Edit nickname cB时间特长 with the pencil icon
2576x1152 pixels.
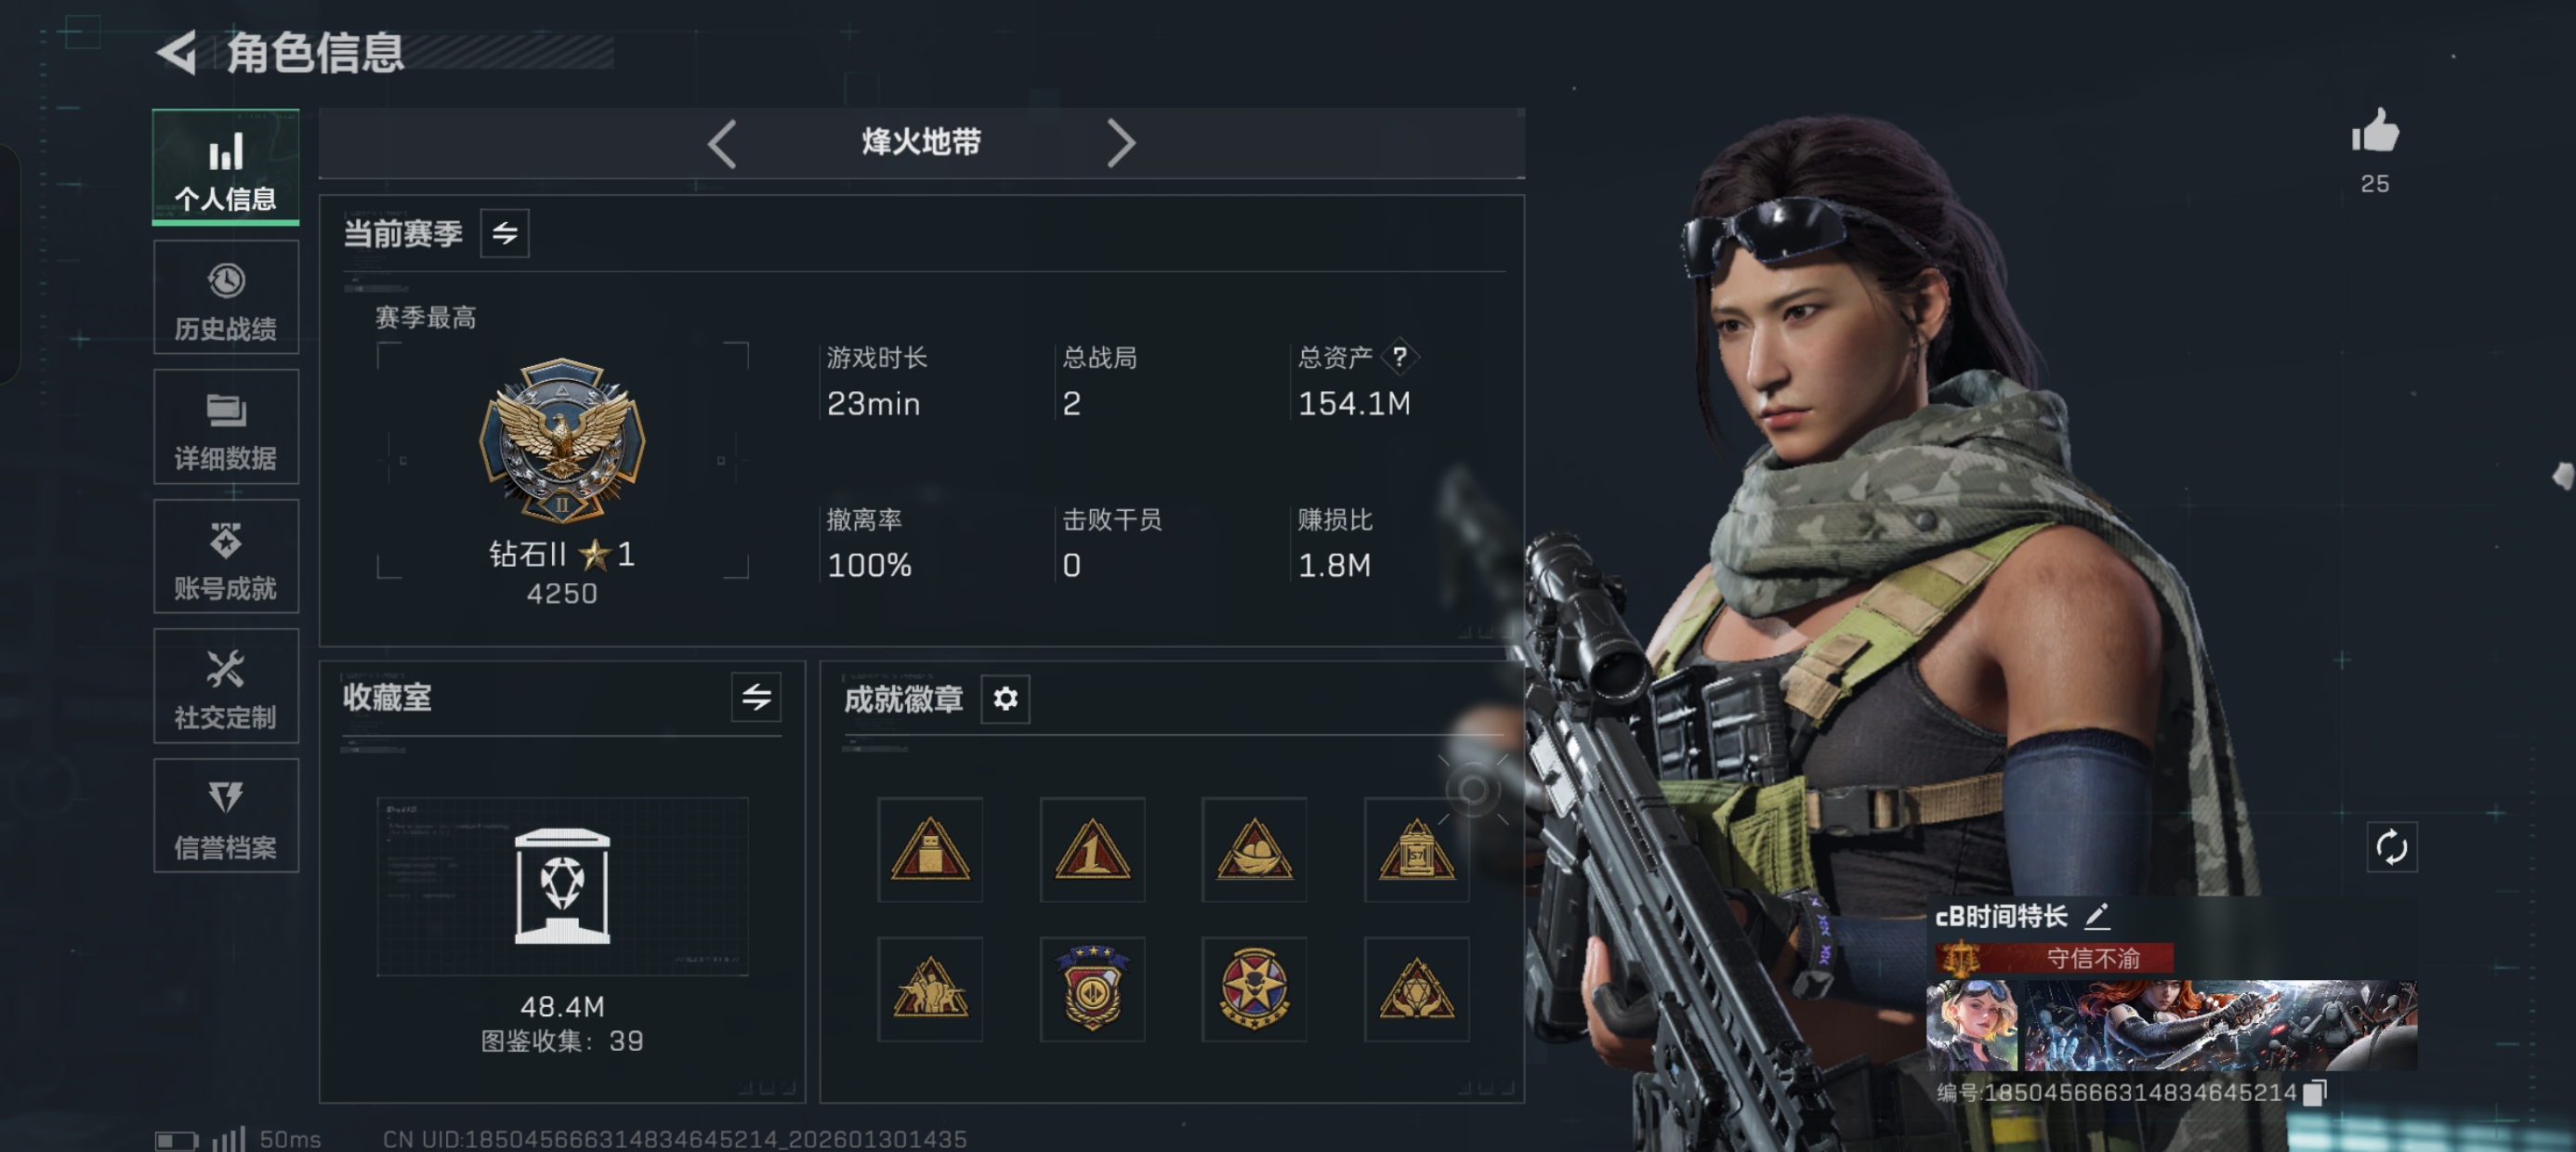point(2097,916)
